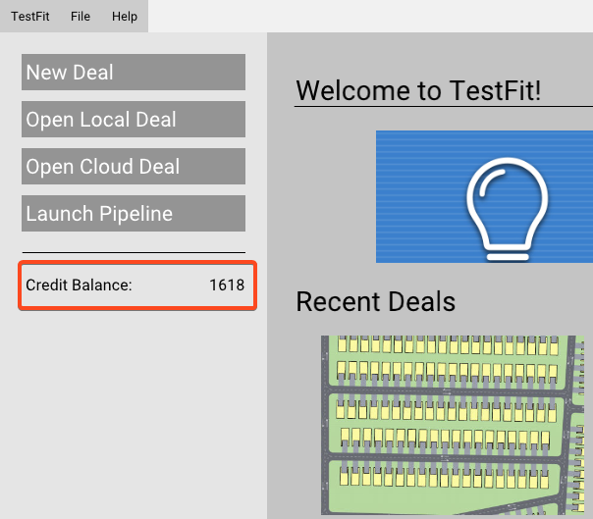This screenshot has height=519, width=593.
Task: Open the Help menu
Action: (x=125, y=17)
